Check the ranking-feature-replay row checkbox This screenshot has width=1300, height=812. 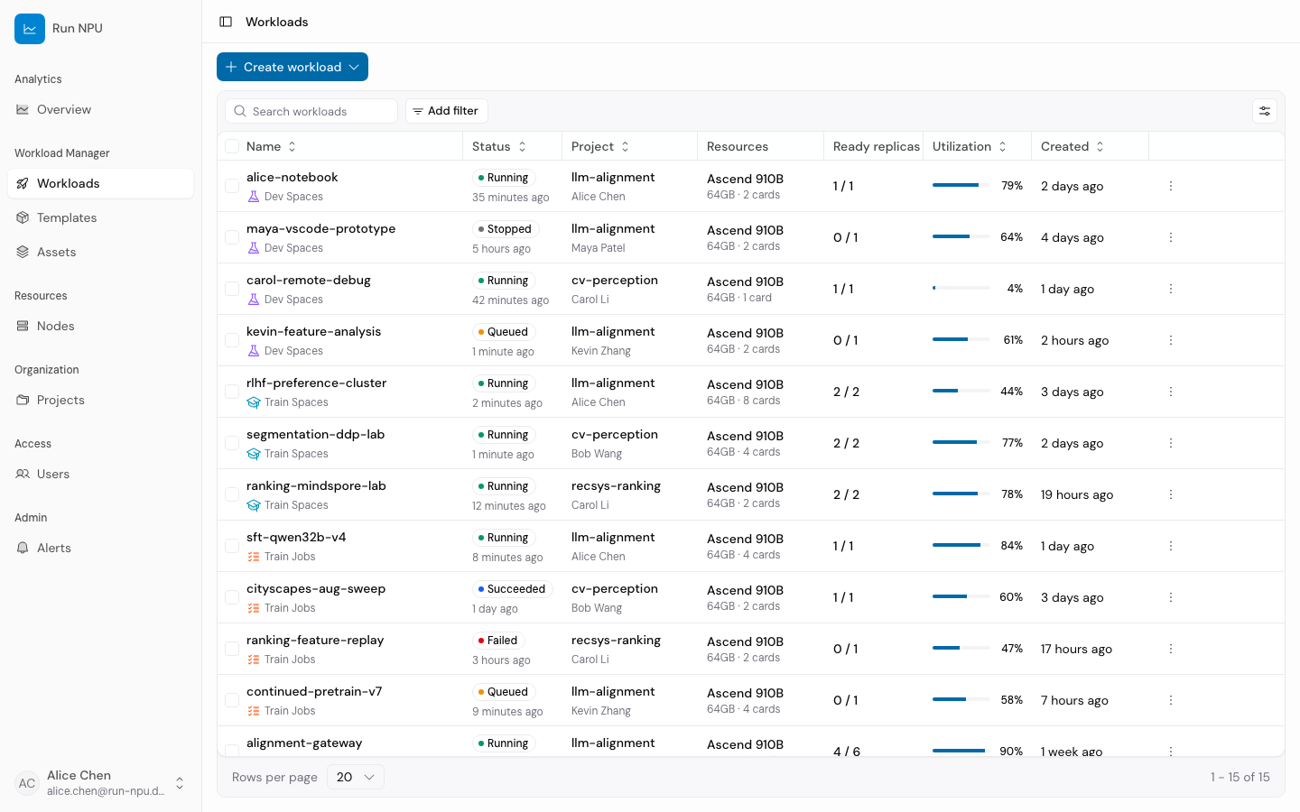[x=232, y=649]
